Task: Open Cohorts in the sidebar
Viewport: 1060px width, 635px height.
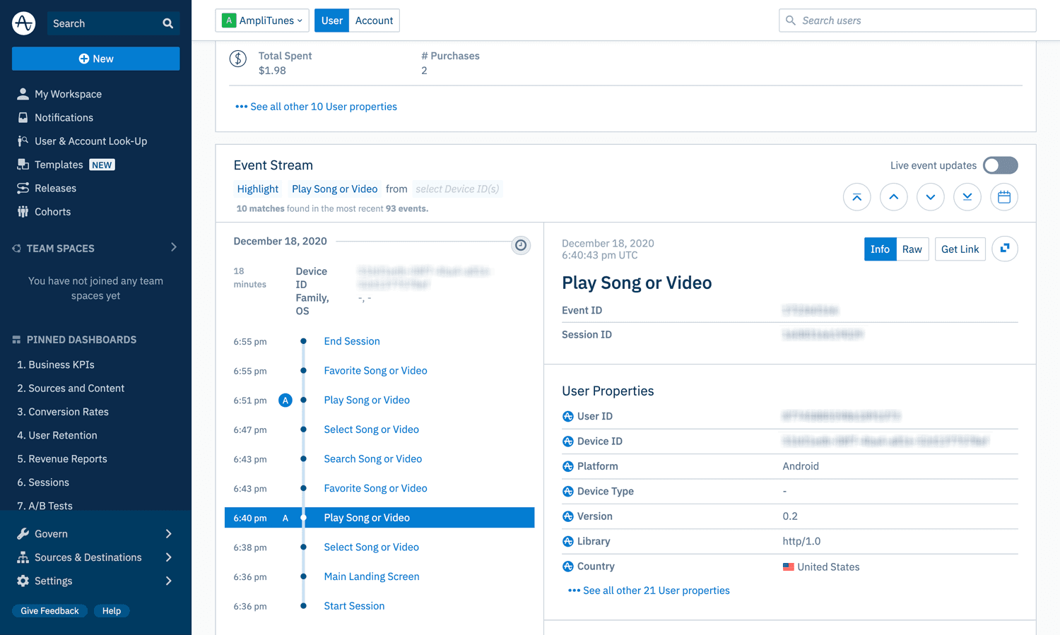Action: (52, 212)
